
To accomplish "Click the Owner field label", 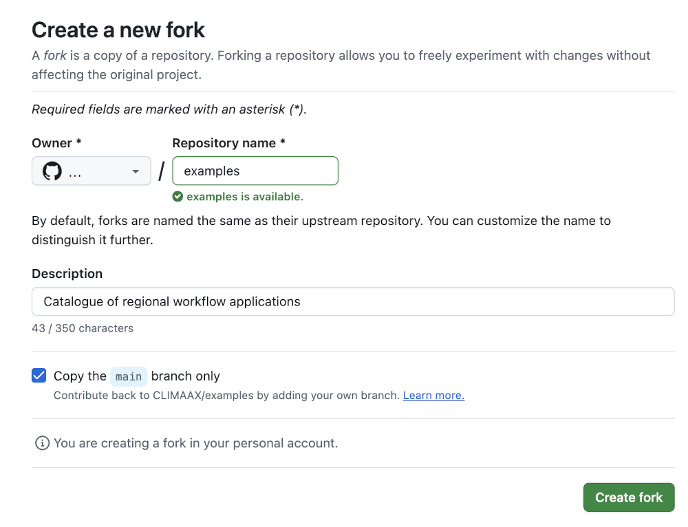I will click(56, 143).
